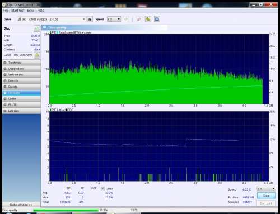Image resolution: width=280 pixels, height=214 pixels.
Task: Click the yellow icon beside the disc Label field
Action: coord(37,55)
